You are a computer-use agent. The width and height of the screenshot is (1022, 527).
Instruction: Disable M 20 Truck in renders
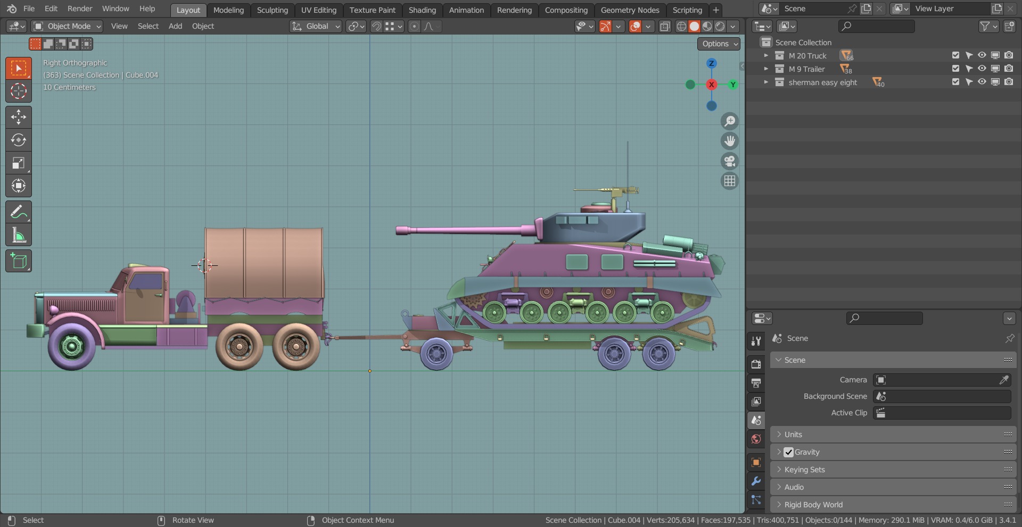[1009, 55]
